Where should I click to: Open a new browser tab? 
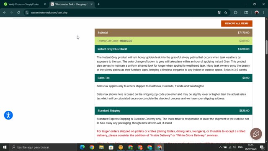point(98,4)
